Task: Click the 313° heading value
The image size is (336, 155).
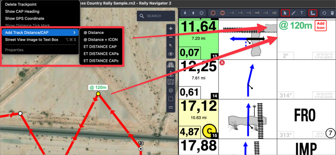Action: 286,135
